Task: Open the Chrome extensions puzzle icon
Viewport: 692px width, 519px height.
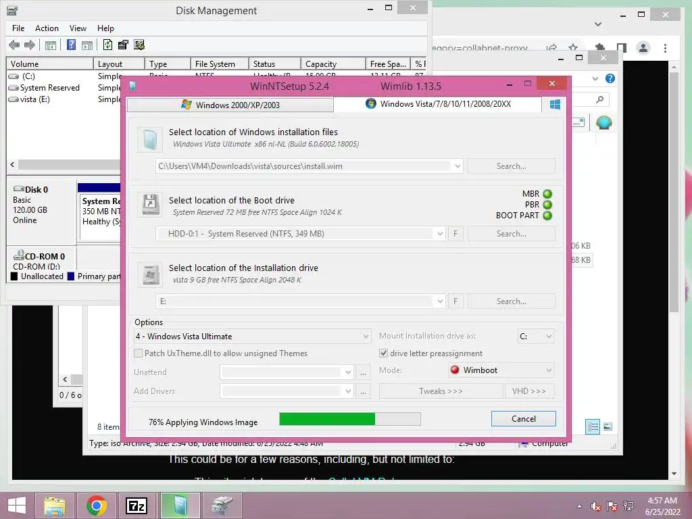Action: (x=600, y=48)
